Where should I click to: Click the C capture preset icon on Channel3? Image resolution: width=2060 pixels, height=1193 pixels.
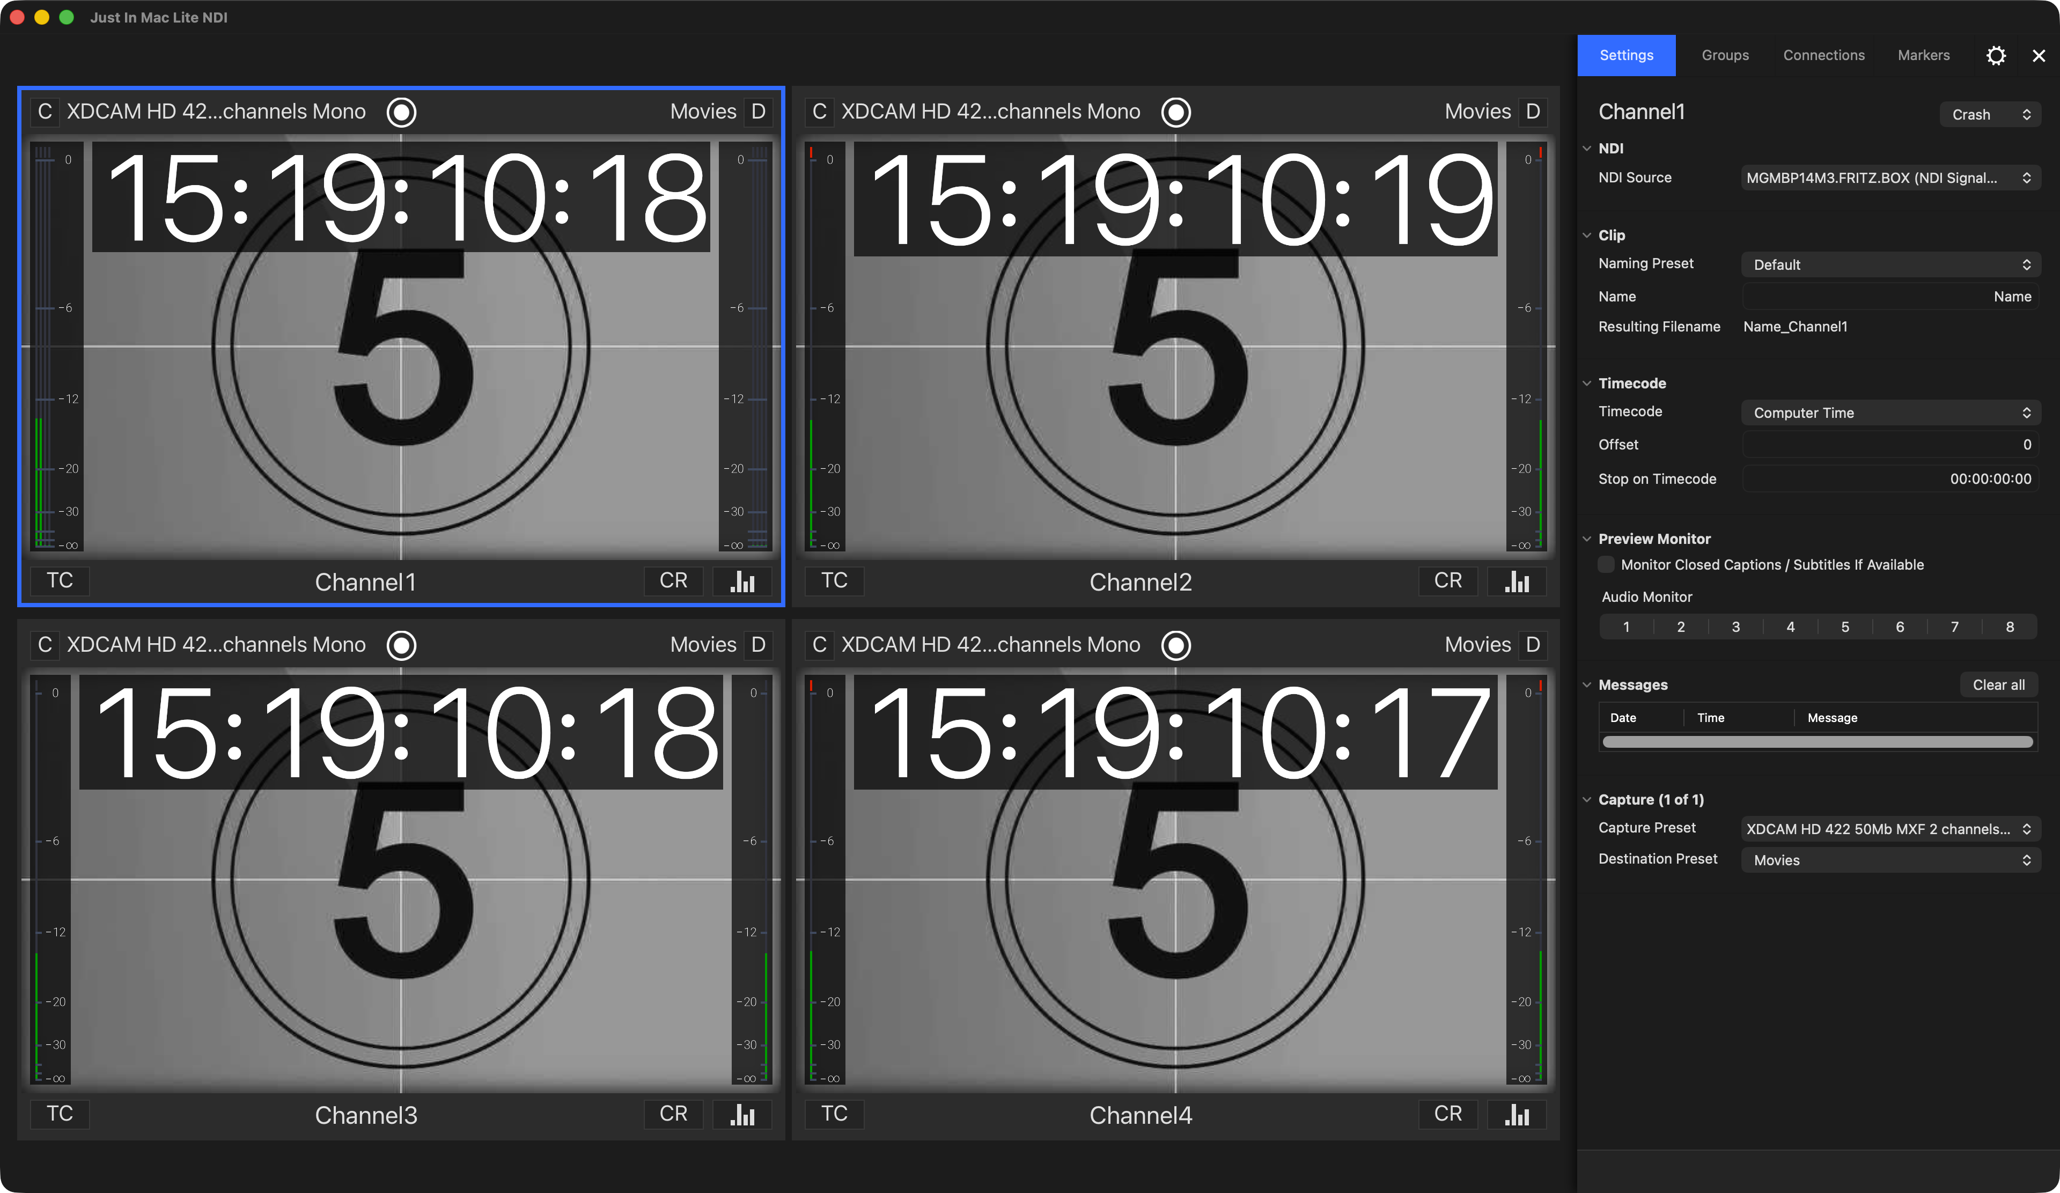coord(45,645)
